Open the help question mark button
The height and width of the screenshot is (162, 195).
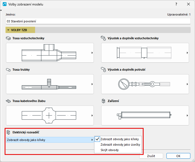click(x=176, y=4)
